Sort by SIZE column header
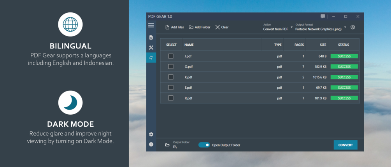391x167 pixels. (323, 45)
